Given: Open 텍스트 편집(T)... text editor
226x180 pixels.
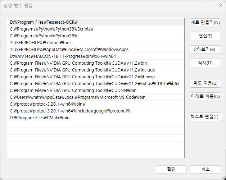Looking at the screenshot, I should [x=206, y=117].
